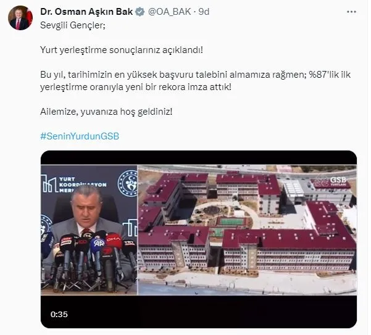Click the aerial dormitory view in video
This screenshot has height=335, width=371.
[x=248, y=230]
